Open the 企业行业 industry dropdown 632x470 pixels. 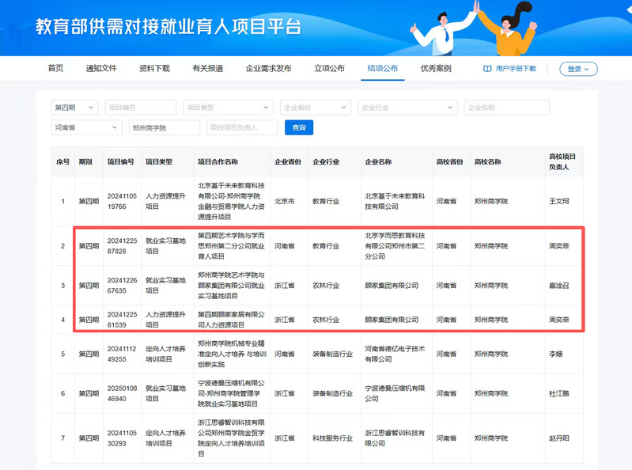407,108
